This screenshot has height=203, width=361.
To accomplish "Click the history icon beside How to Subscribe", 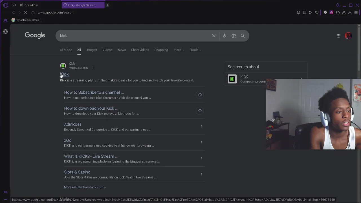I will coord(200,95).
